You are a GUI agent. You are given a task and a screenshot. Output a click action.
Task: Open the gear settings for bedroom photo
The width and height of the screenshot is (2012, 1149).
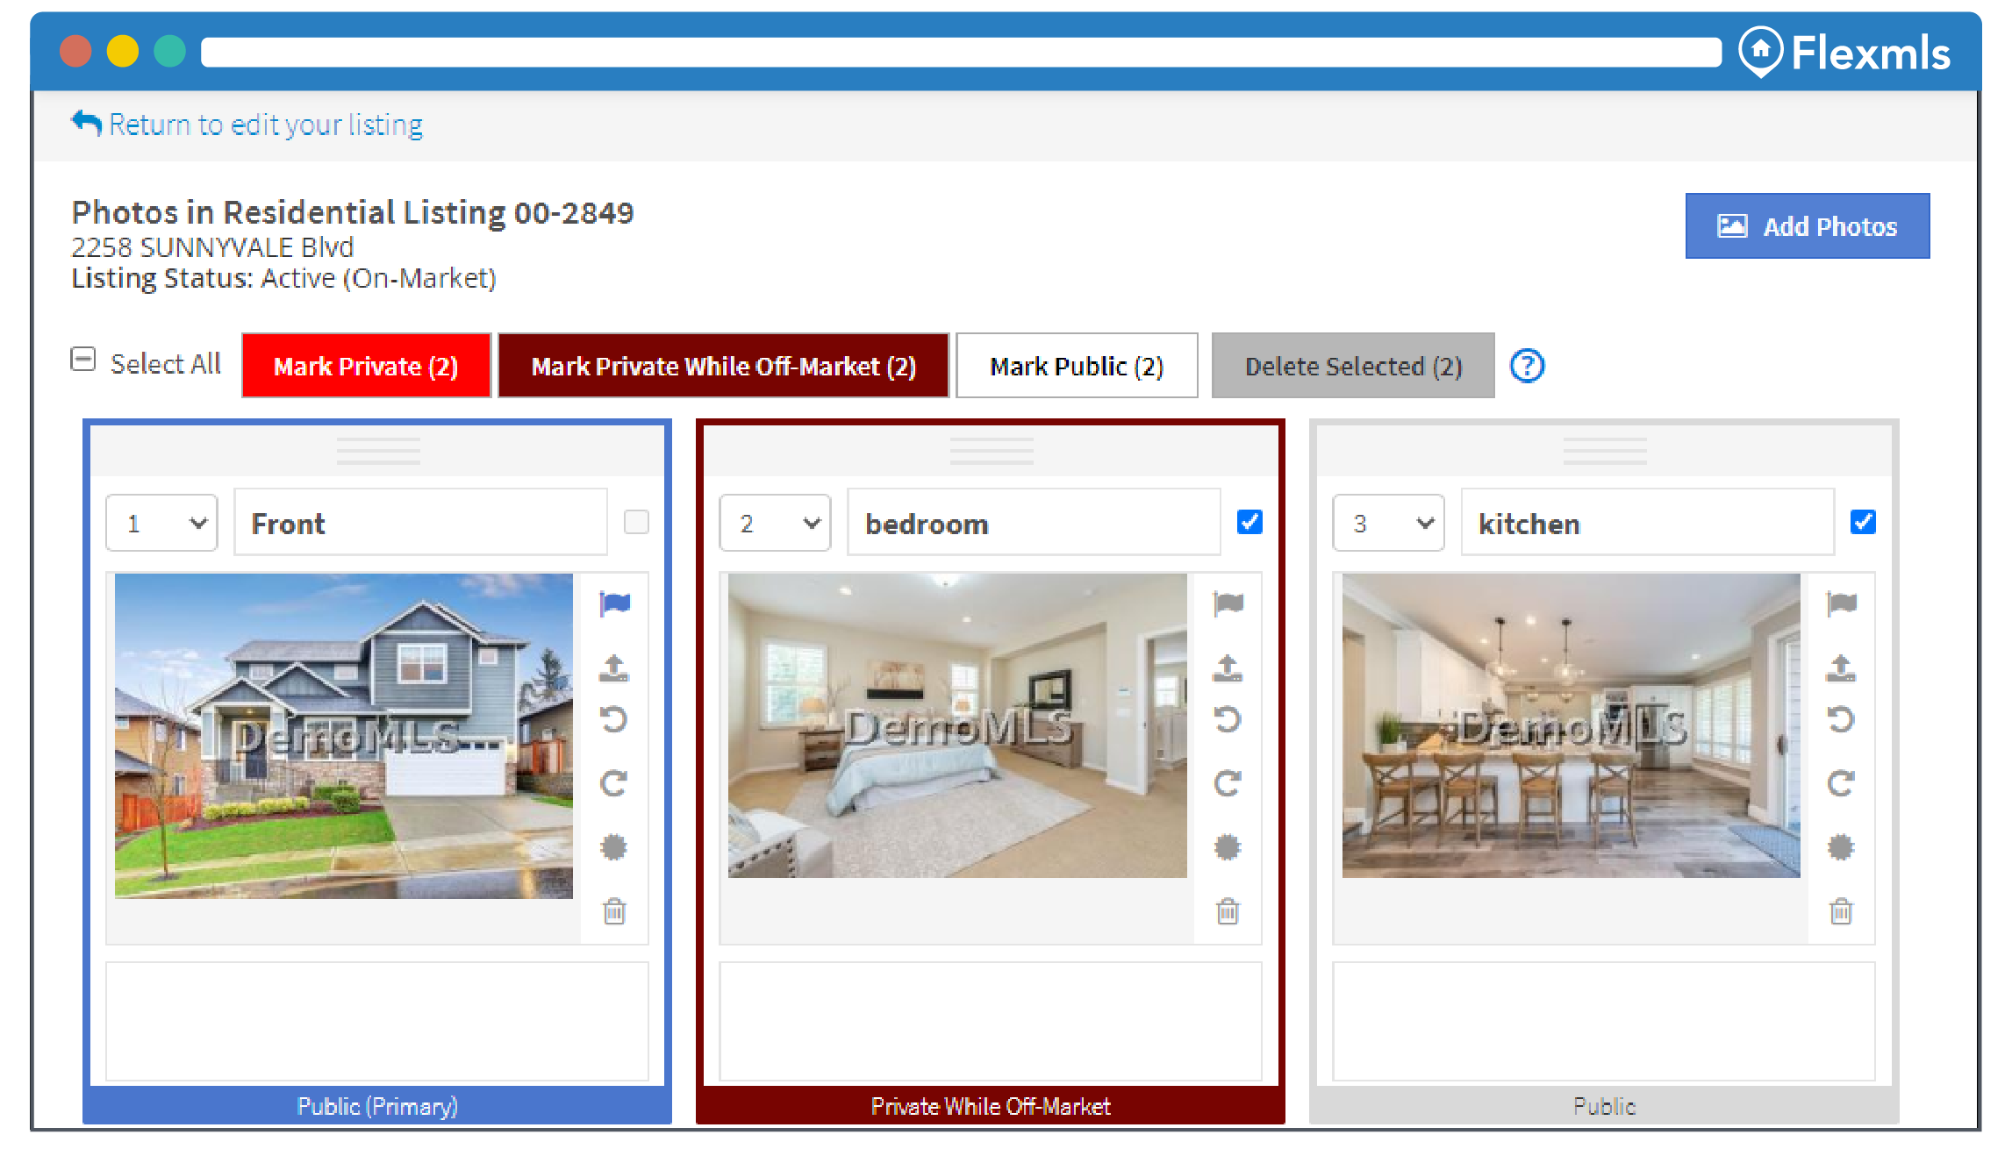[x=1228, y=847]
